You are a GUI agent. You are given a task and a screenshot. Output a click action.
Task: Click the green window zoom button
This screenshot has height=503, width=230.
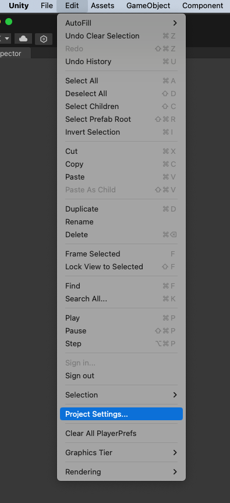click(9, 22)
